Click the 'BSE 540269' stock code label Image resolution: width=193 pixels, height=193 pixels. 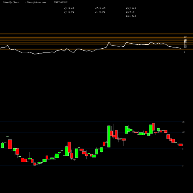[61, 2]
